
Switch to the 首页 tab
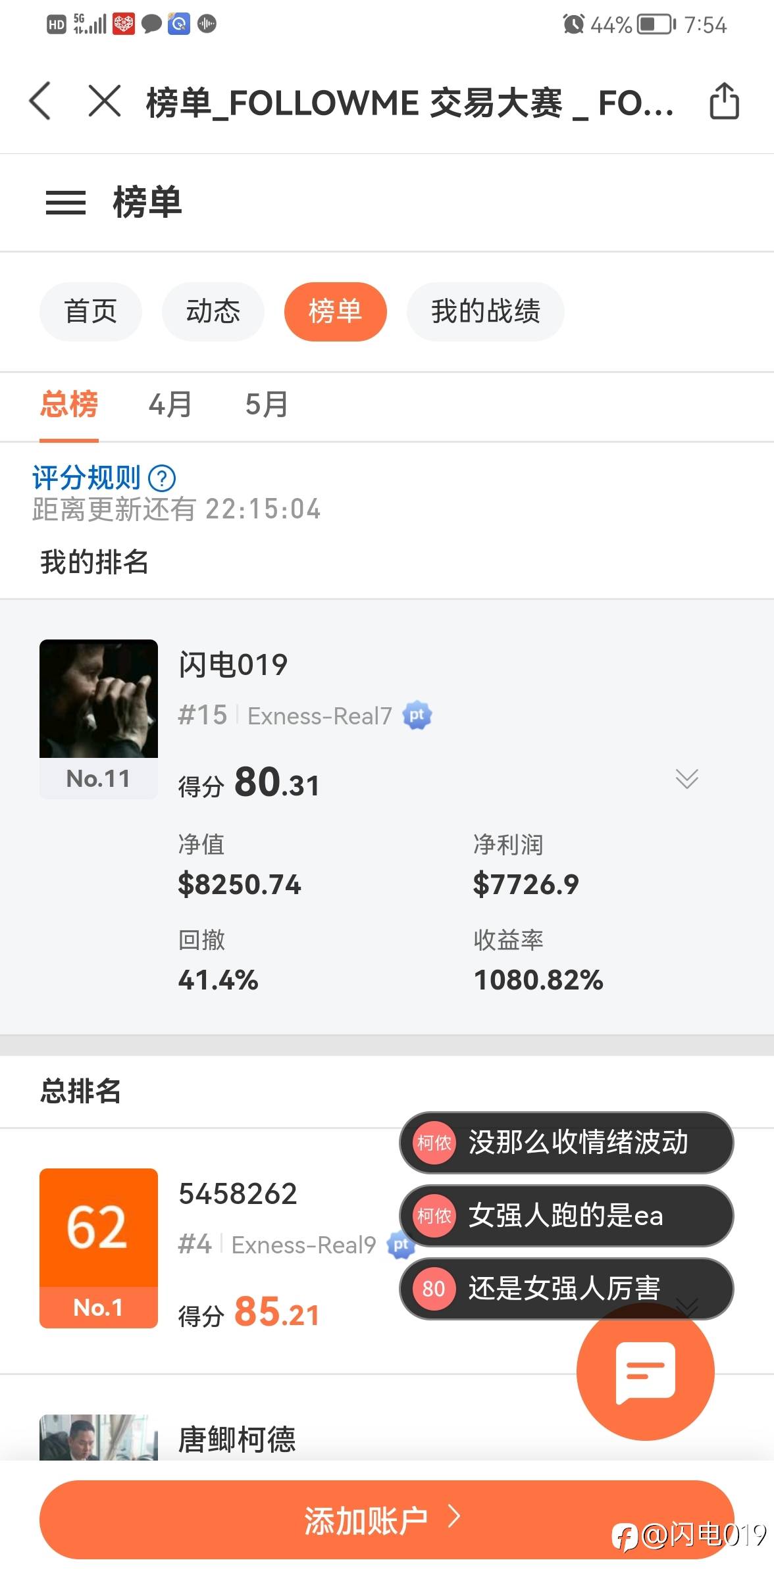(91, 311)
